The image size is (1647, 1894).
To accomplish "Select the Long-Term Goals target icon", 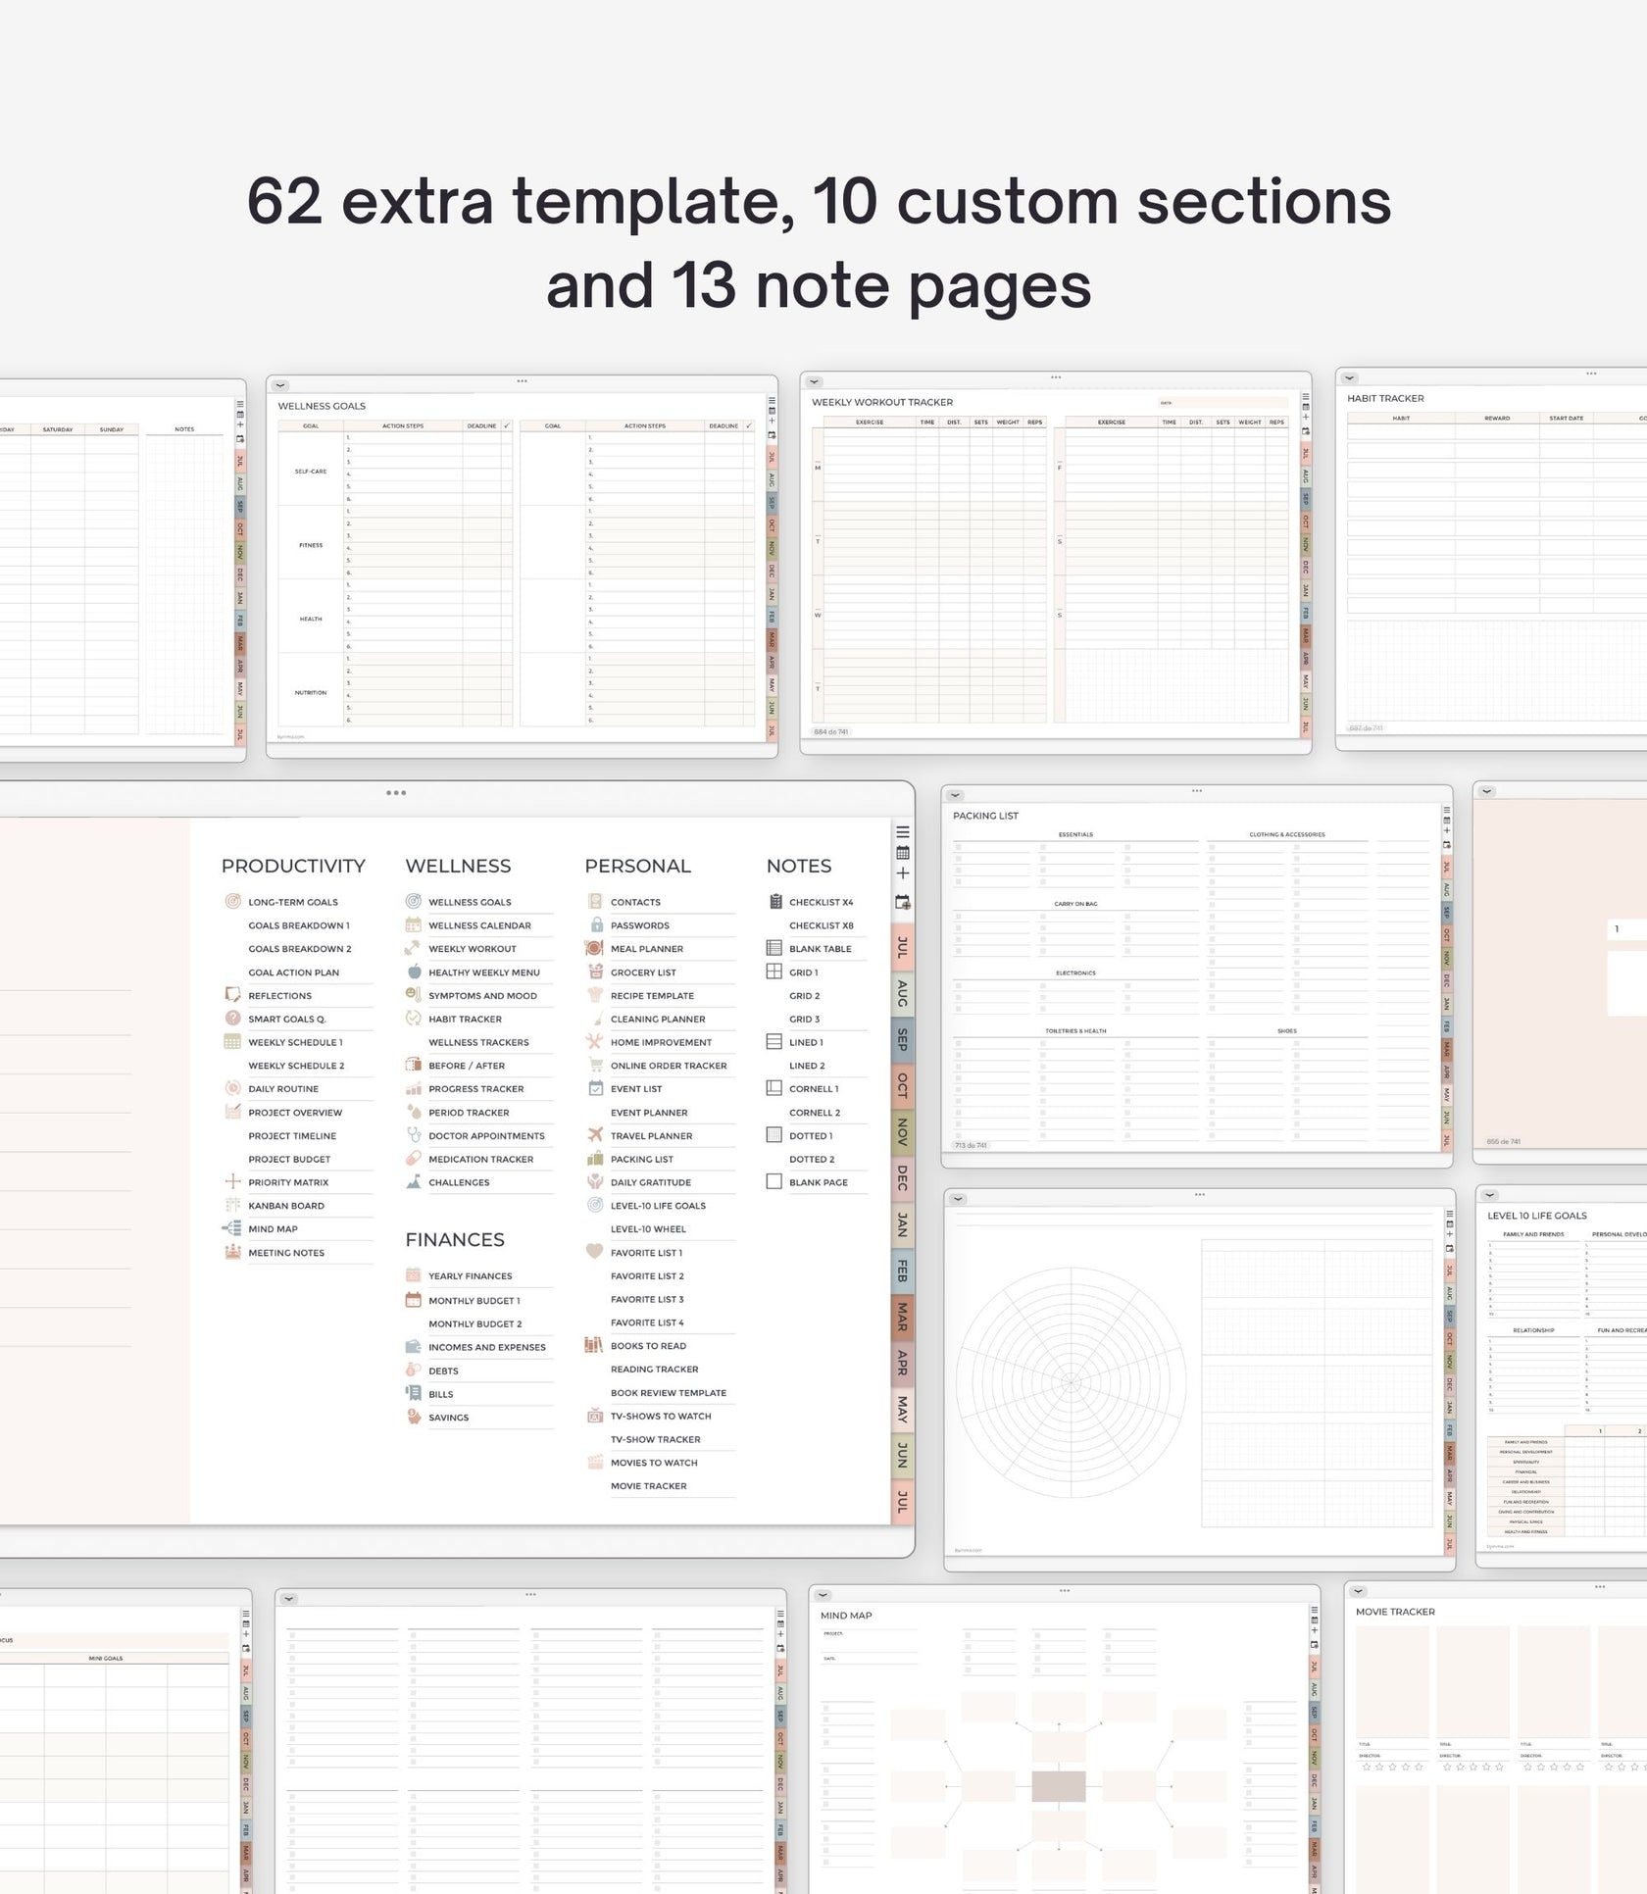I will pyautogui.click(x=231, y=901).
